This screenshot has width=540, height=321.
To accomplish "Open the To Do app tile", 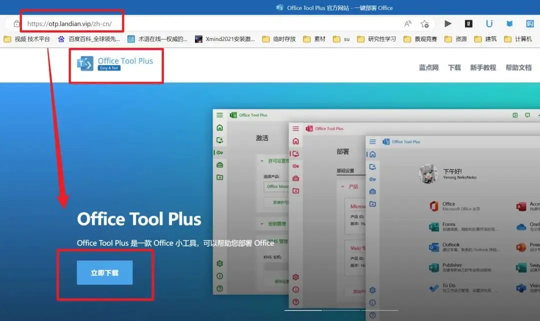I will (x=462, y=287).
